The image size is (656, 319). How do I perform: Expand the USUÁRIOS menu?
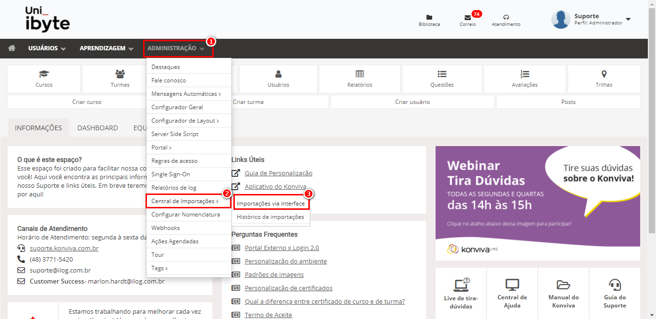tap(47, 48)
